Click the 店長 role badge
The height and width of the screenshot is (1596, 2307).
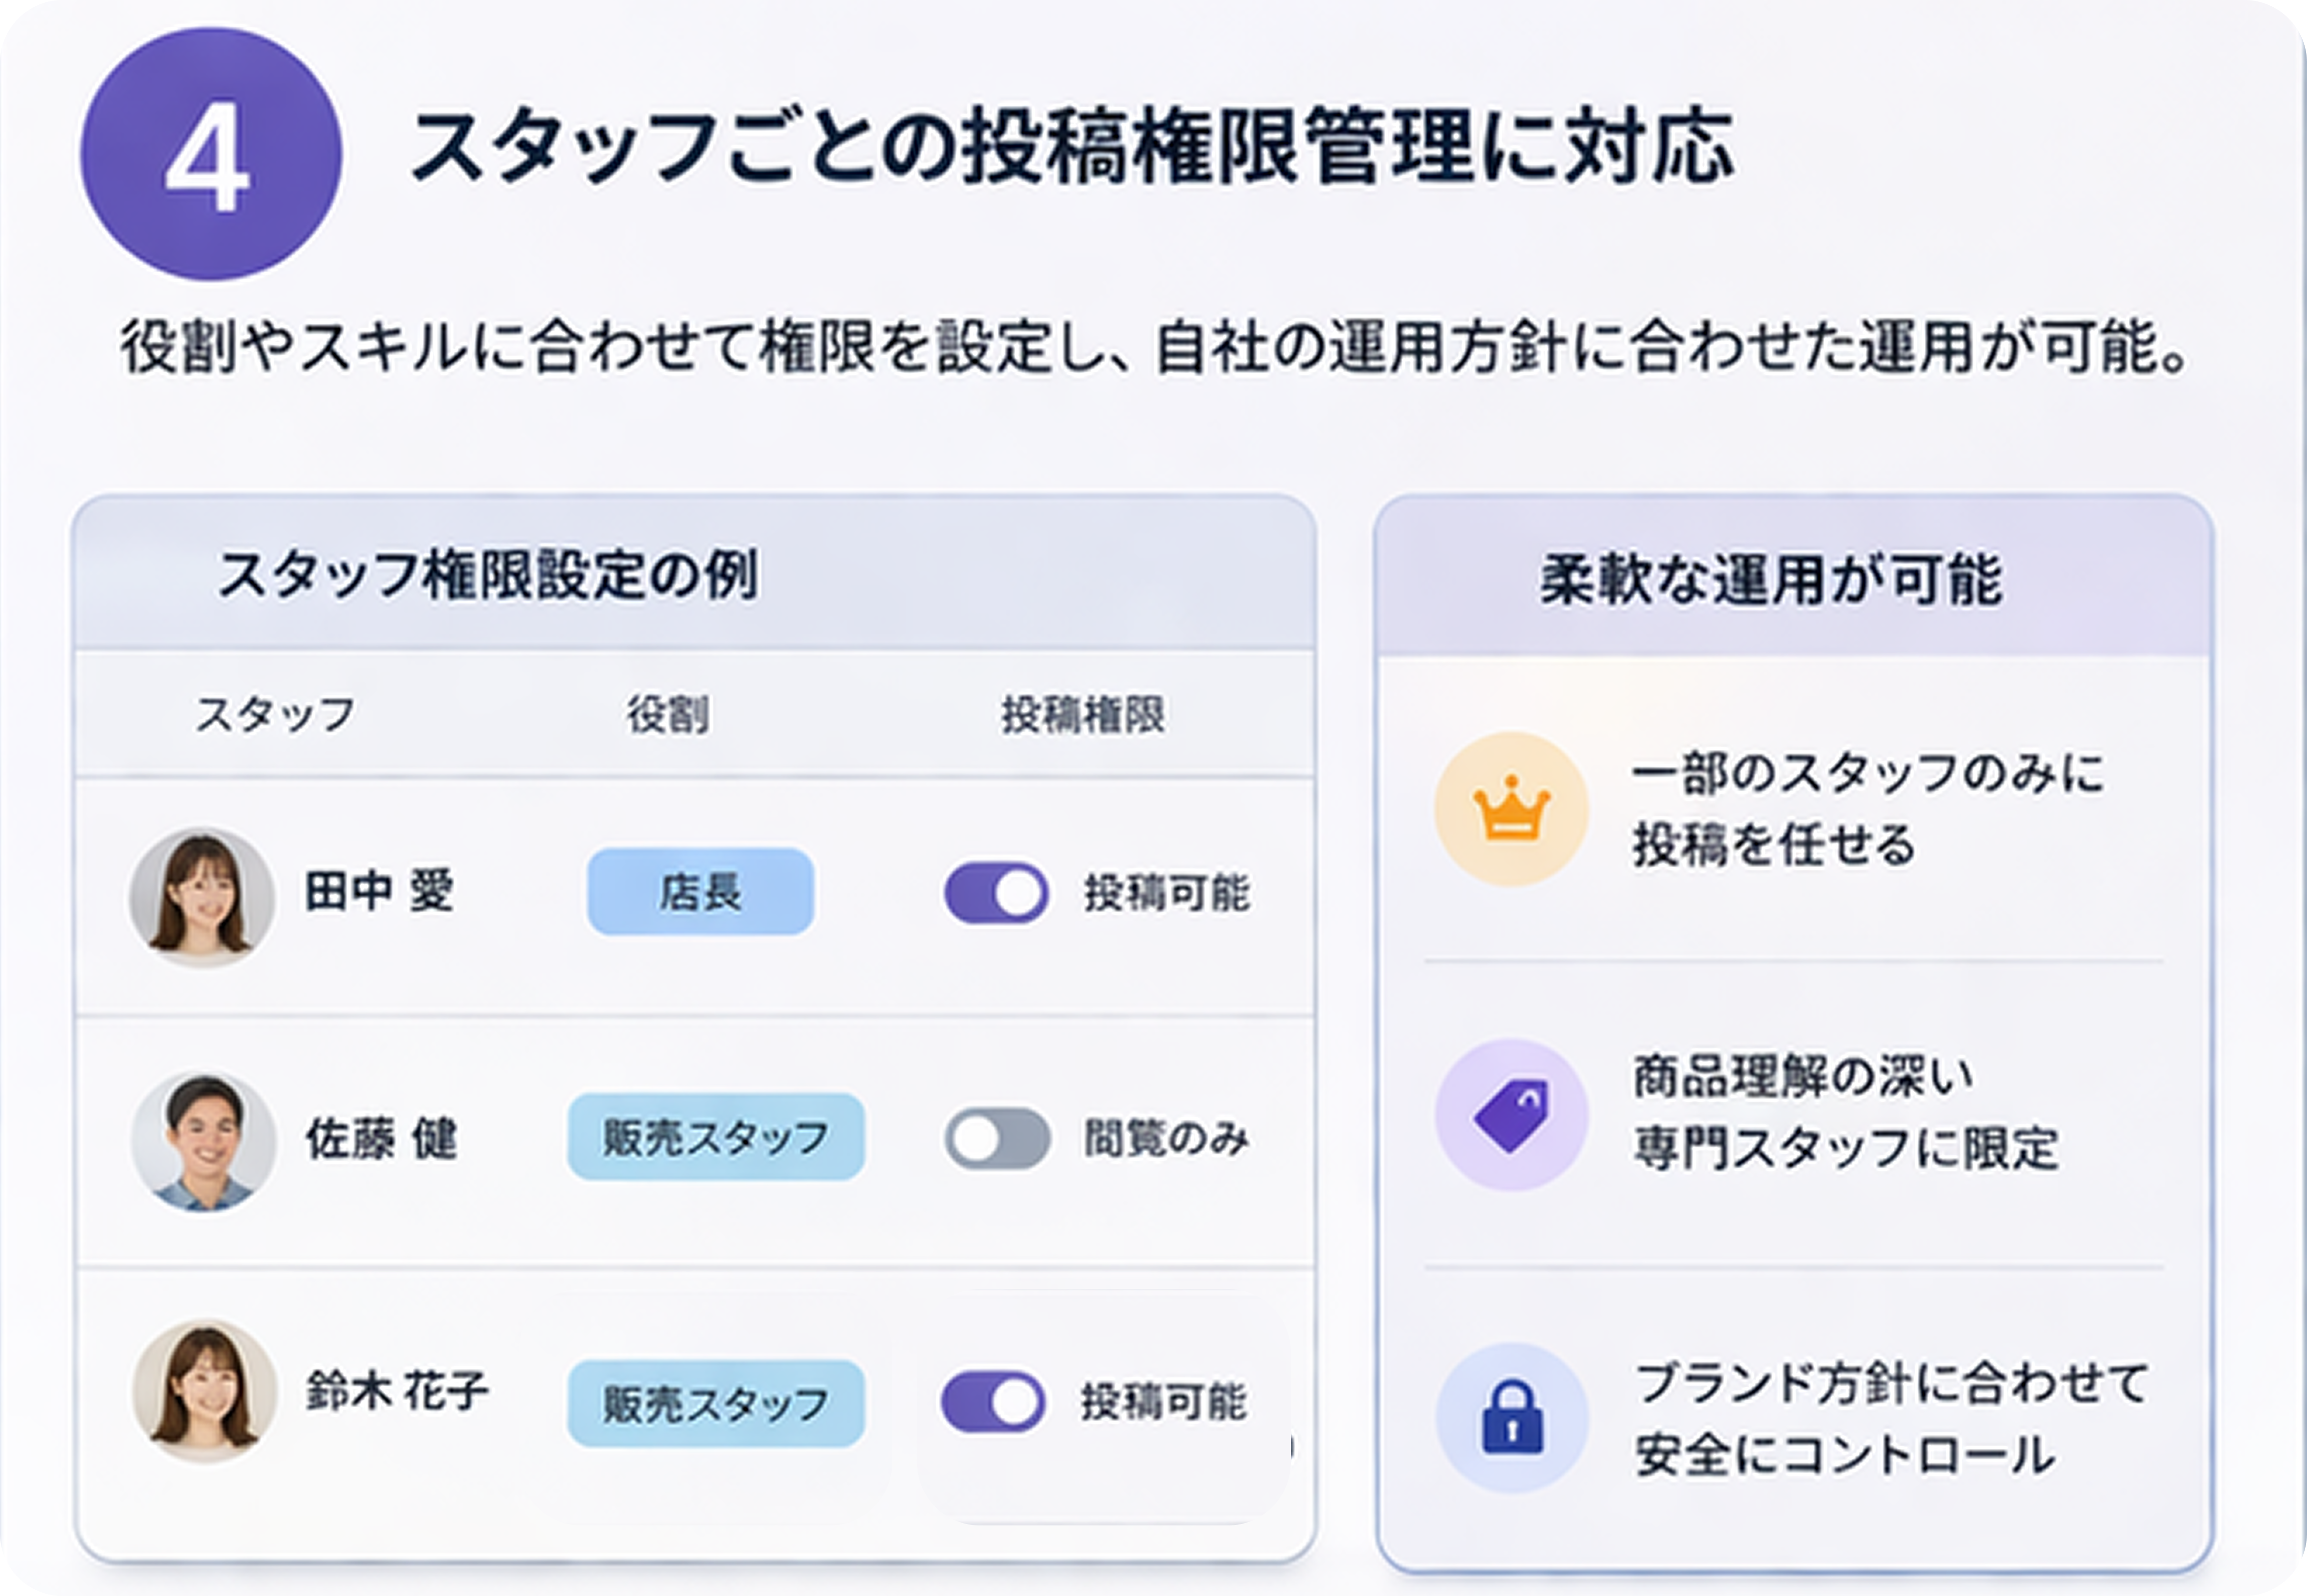pyautogui.click(x=700, y=891)
